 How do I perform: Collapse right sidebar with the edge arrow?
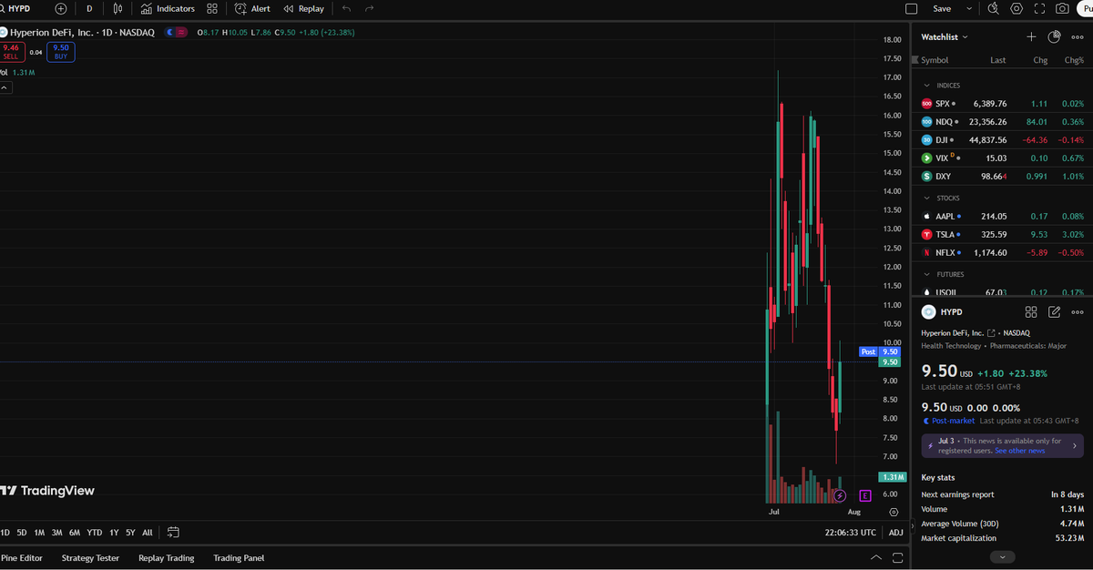click(x=913, y=525)
